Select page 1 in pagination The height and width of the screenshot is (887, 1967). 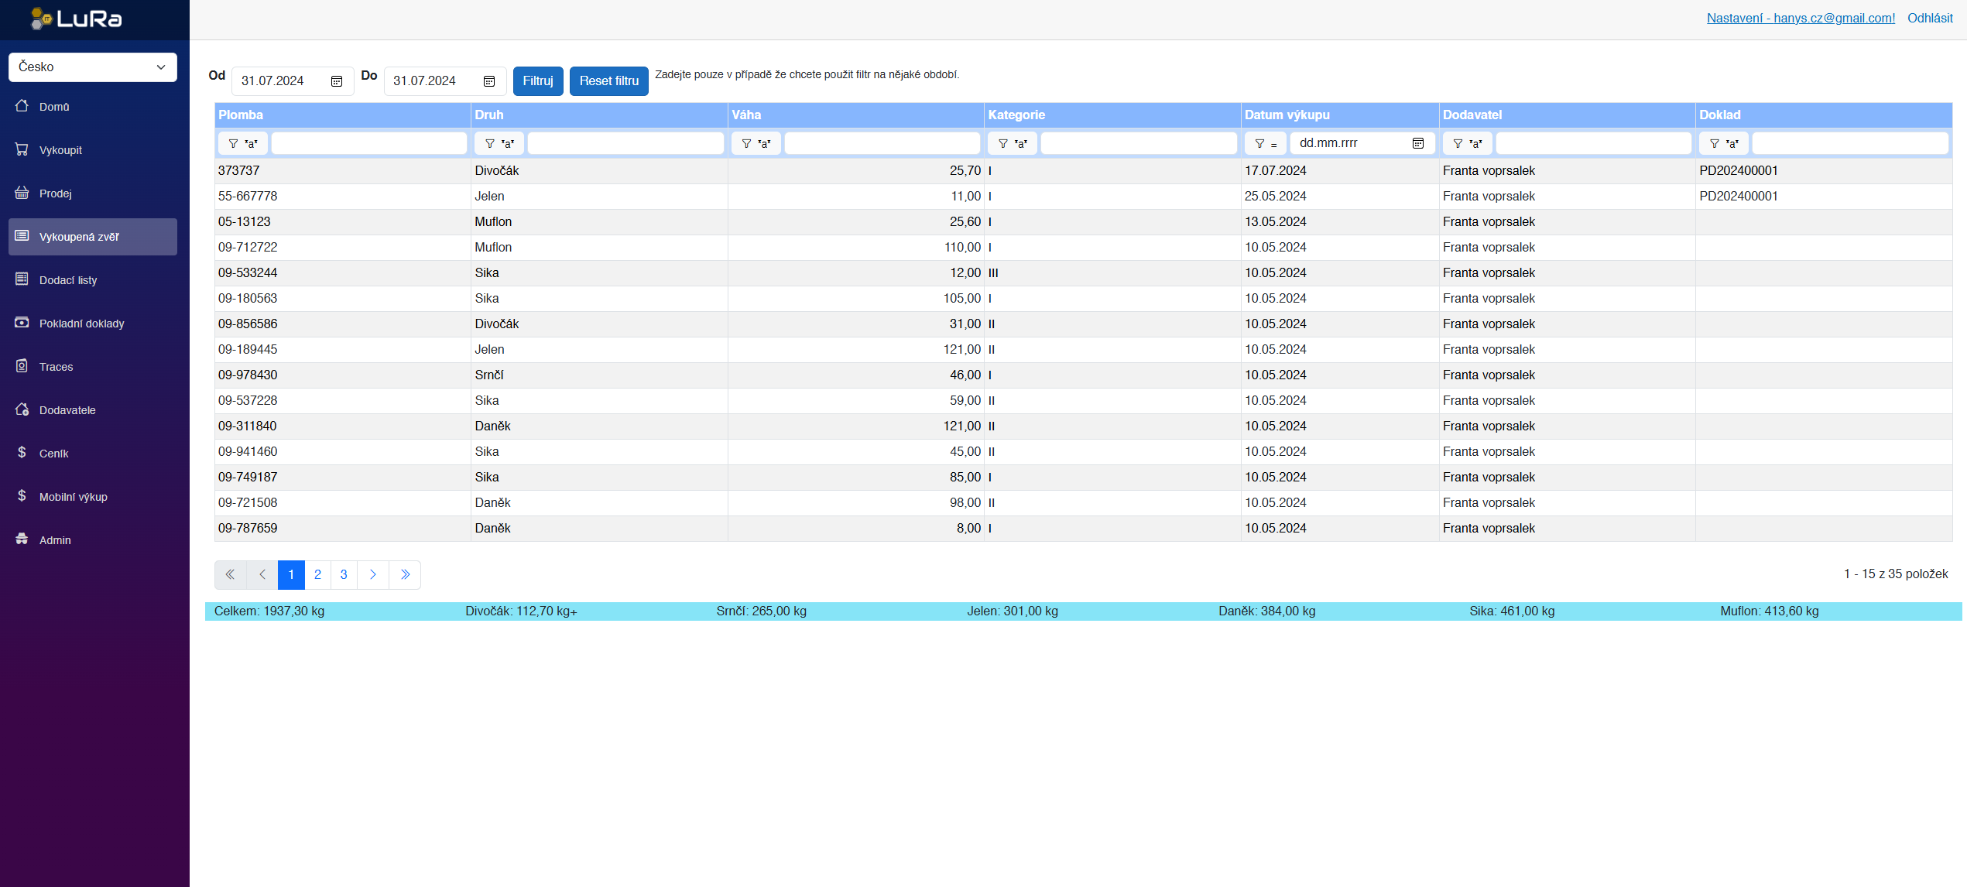click(291, 574)
